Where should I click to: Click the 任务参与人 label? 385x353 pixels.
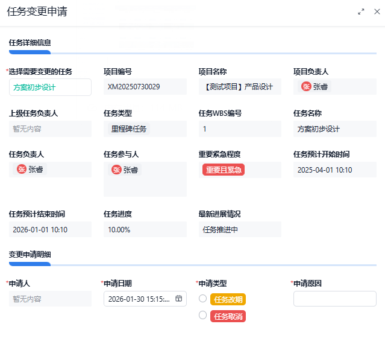(x=121, y=154)
